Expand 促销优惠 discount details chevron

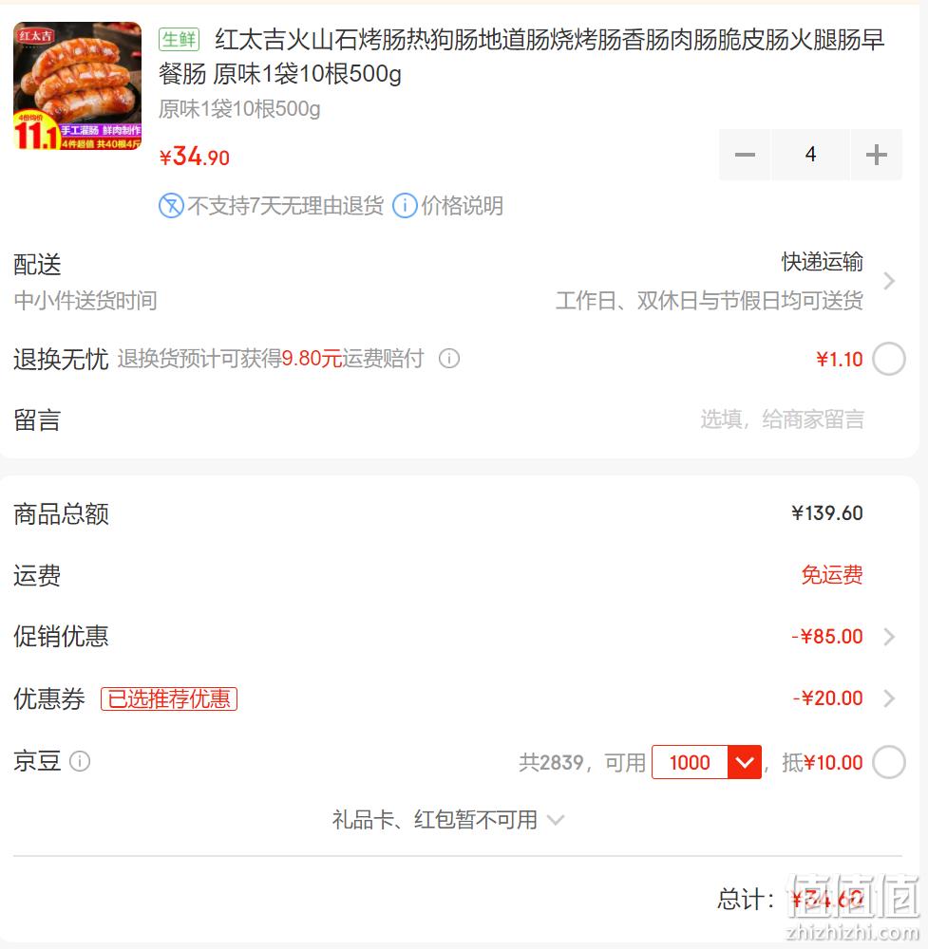[889, 637]
